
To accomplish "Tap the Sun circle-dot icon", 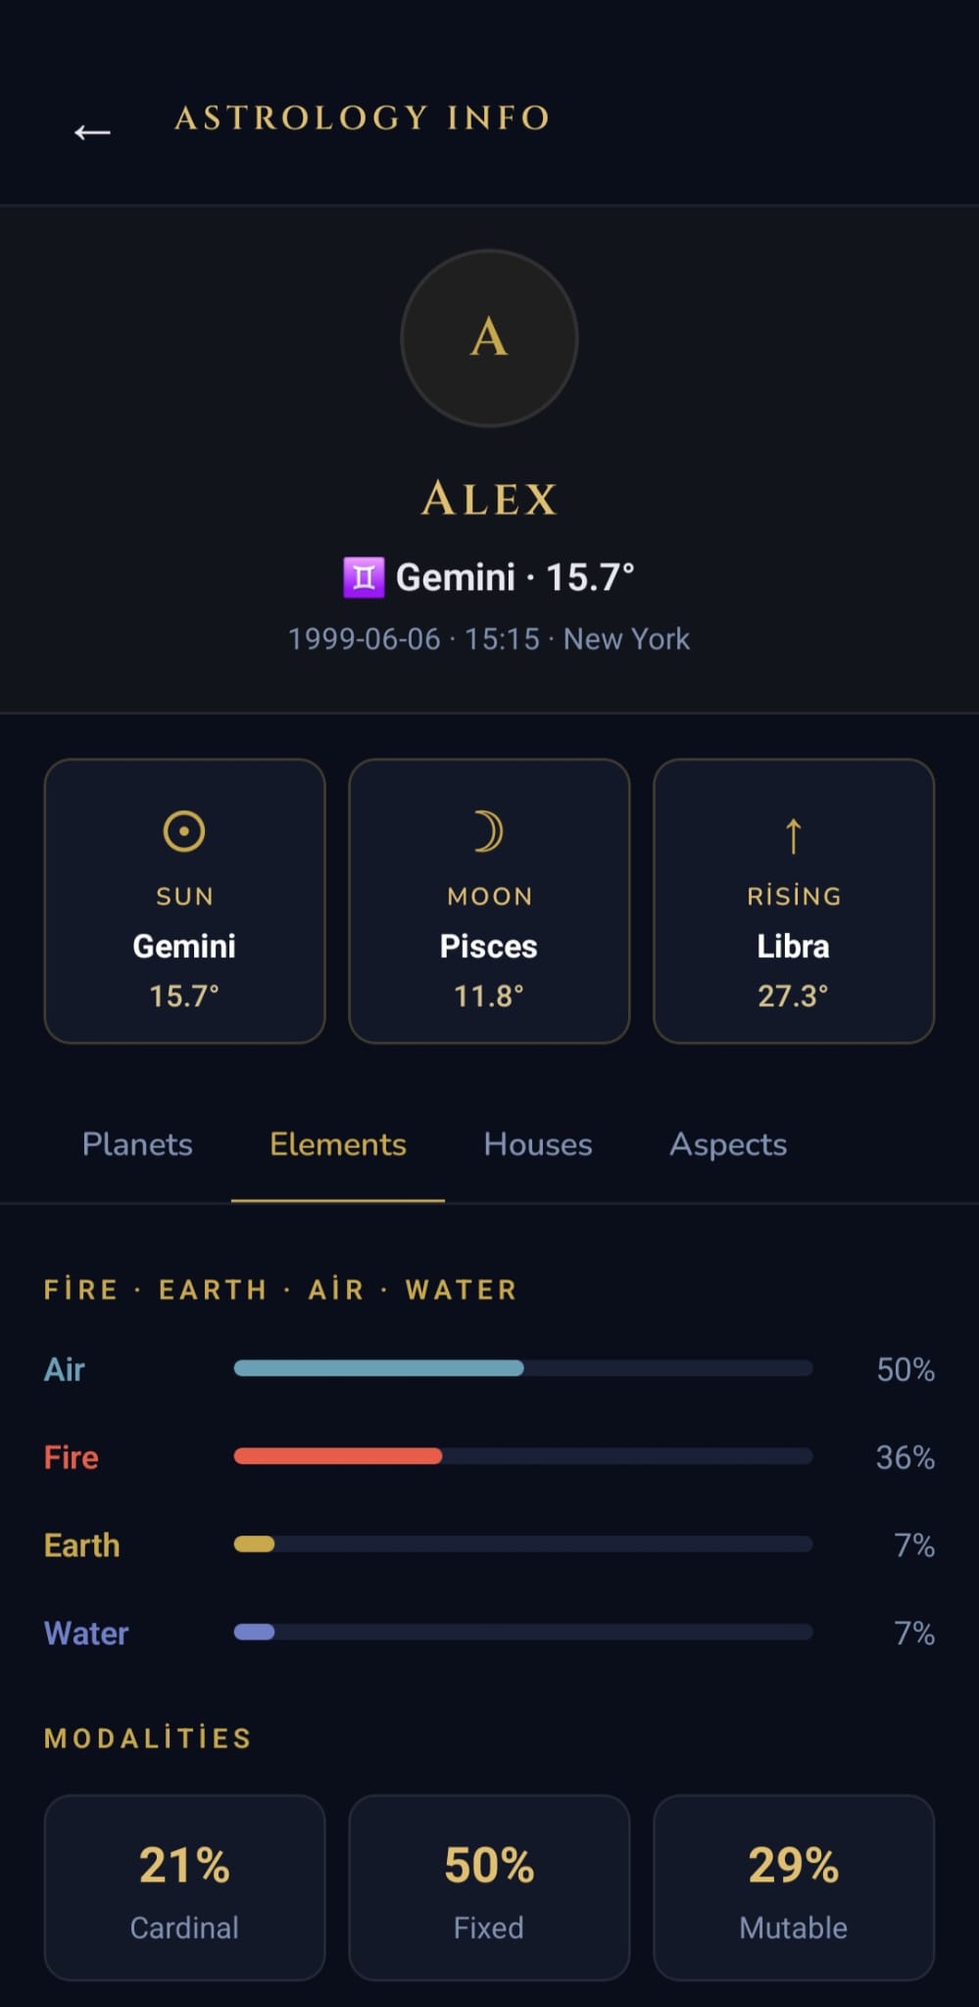I will click(184, 832).
